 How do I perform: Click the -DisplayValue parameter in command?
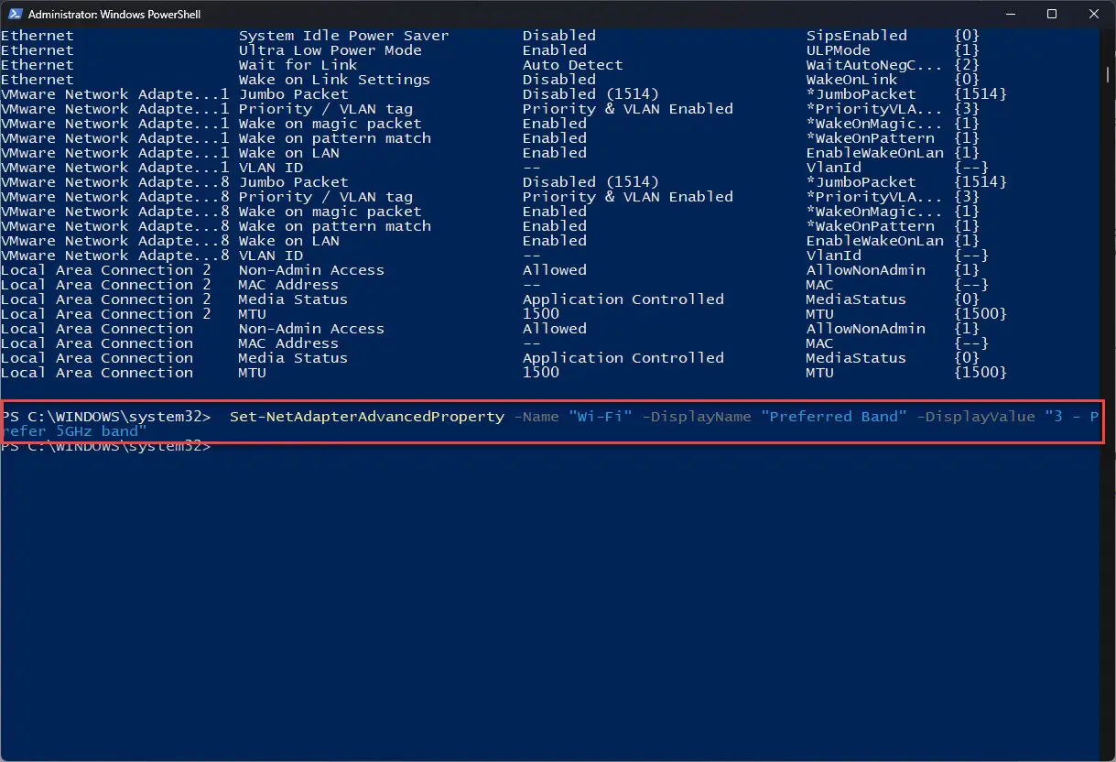coord(976,417)
